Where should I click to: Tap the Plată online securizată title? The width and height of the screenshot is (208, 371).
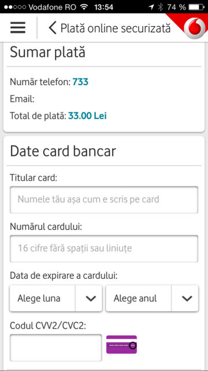tap(116, 28)
